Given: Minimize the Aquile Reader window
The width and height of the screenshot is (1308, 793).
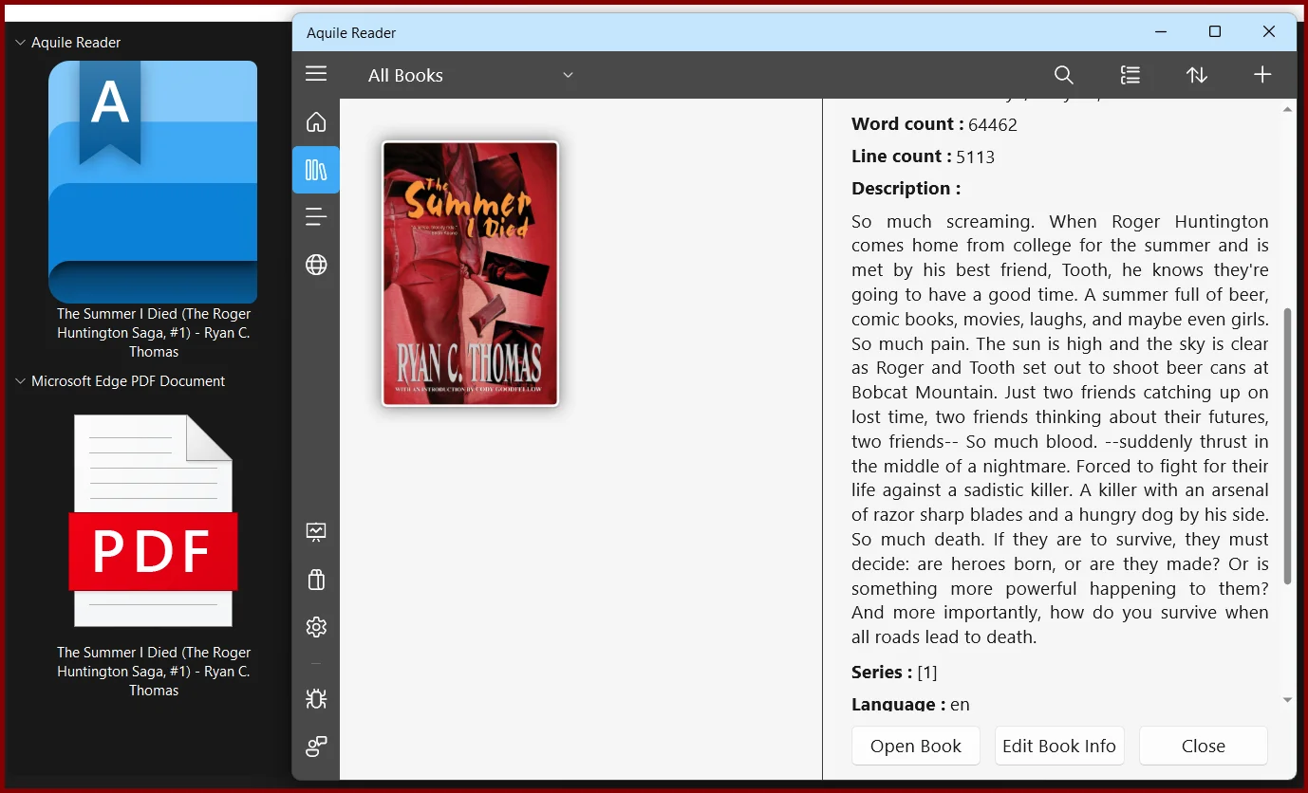Looking at the screenshot, I should click(1161, 31).
